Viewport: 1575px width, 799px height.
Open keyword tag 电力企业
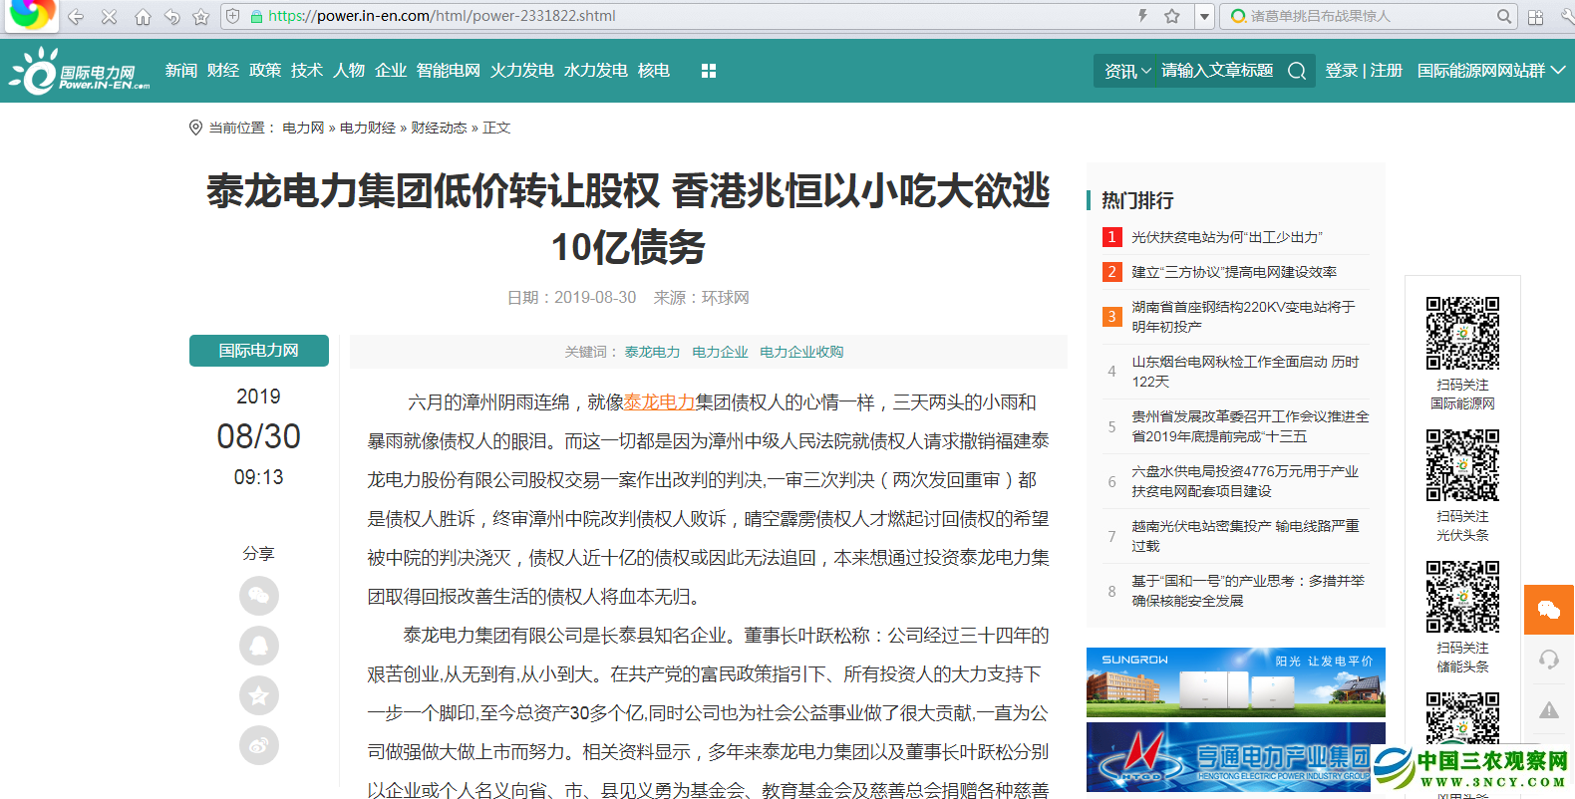[x=720, y=352]
